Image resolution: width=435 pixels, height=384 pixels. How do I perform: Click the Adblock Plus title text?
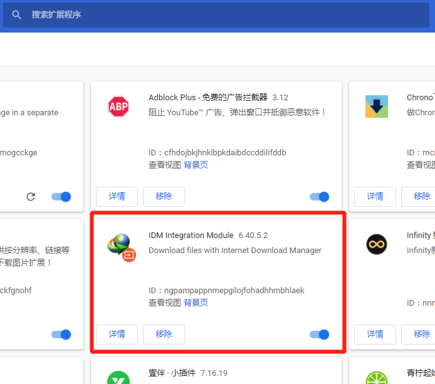[208, 98]
